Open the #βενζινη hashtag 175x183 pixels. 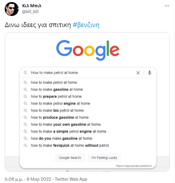(x=86, y=25)
